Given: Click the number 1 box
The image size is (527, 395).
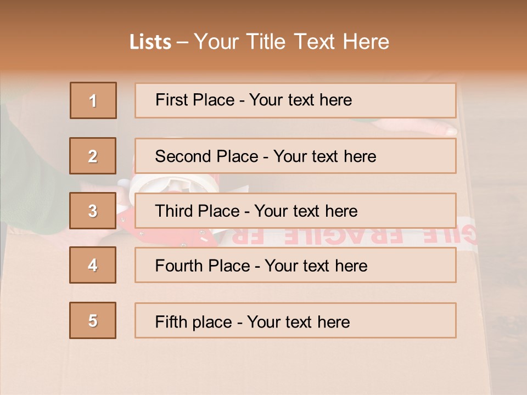Looking at the screenshot, I should point(93,100).
